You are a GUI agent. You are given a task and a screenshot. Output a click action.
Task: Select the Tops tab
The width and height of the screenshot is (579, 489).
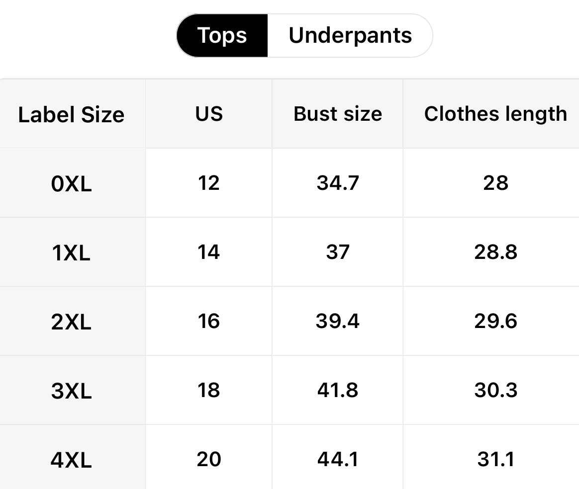coord(222,36)
